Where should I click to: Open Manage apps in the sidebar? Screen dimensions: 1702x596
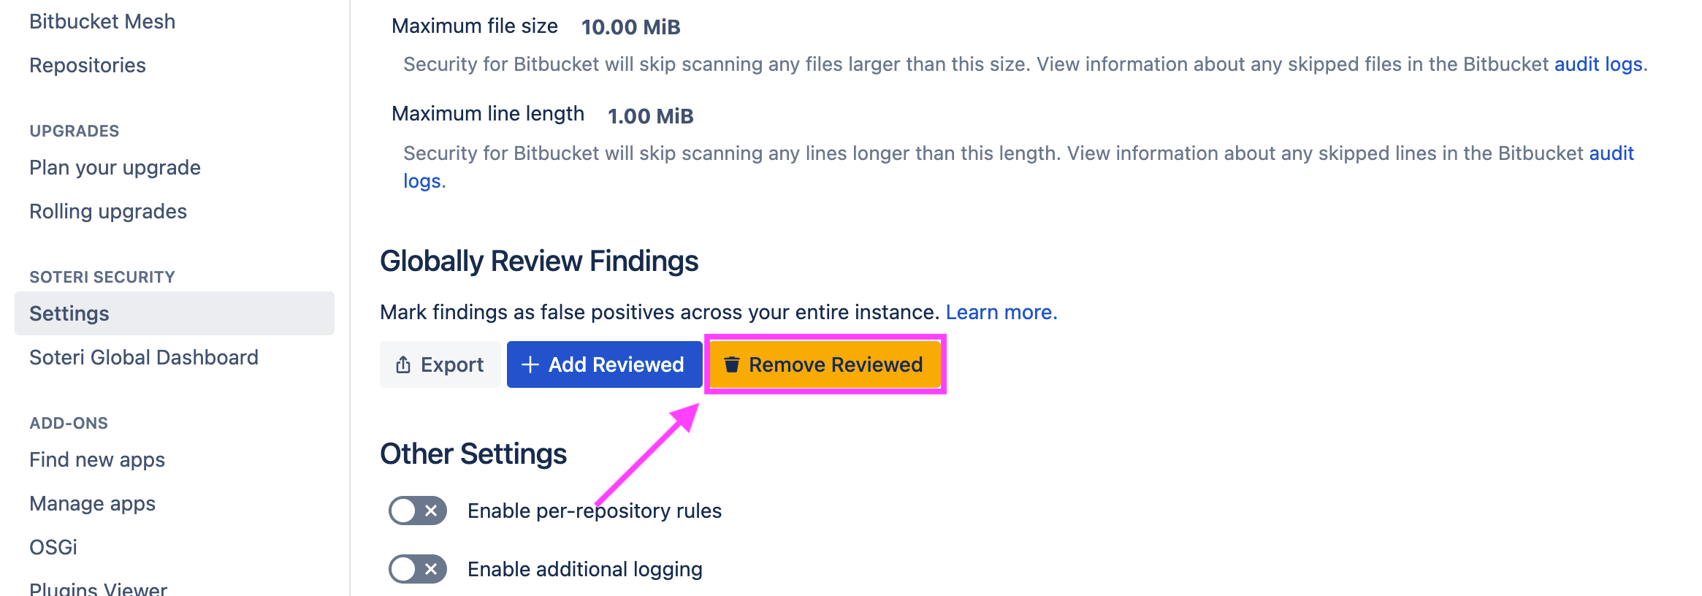point(92,503)
